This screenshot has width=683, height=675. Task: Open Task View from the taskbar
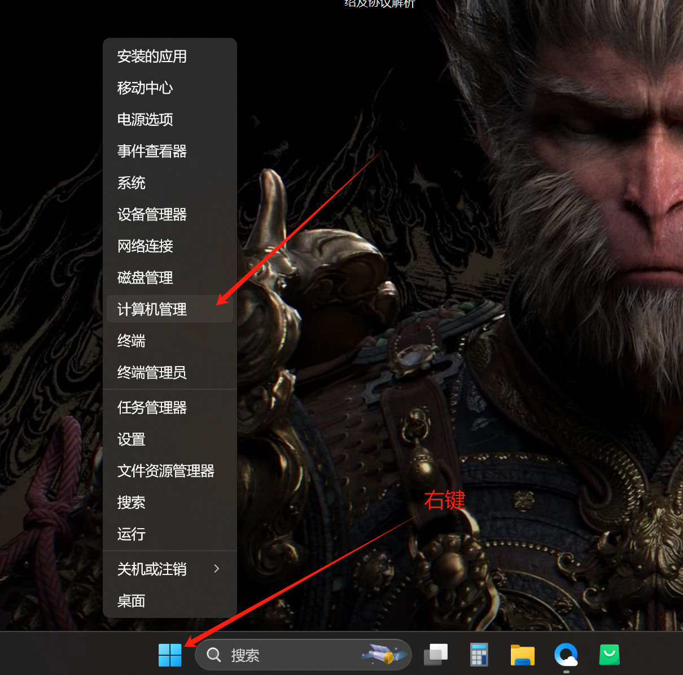click(436, 655)
